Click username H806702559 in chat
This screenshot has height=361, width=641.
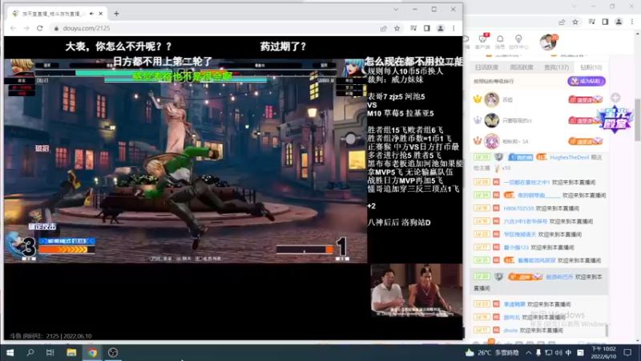point(518,209)
